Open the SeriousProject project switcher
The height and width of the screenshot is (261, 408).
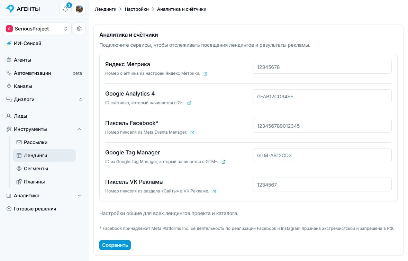coord(37,29)
